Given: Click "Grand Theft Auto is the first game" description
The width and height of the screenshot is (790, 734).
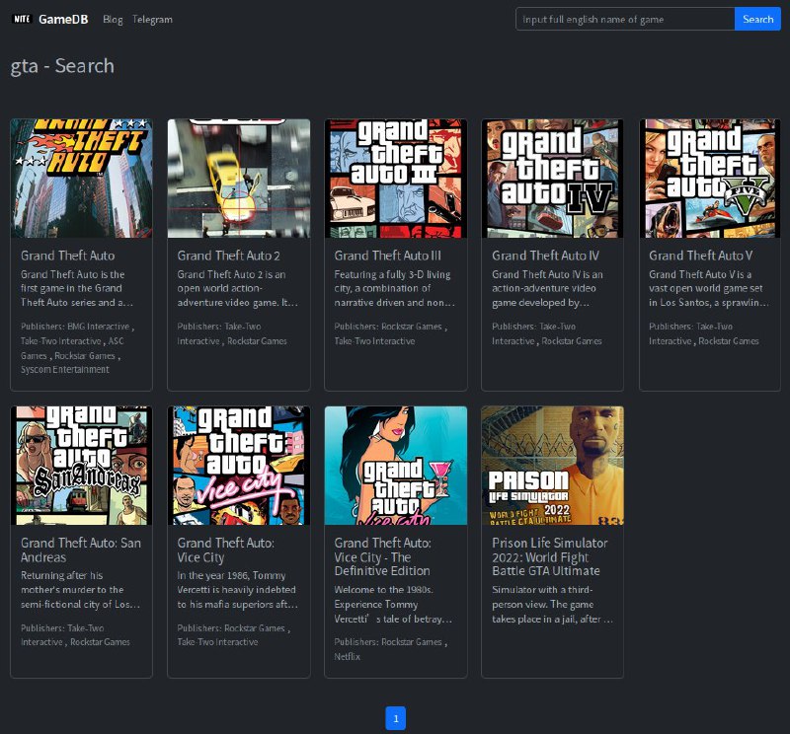Looking at the screenshot, I should point(77,288).
